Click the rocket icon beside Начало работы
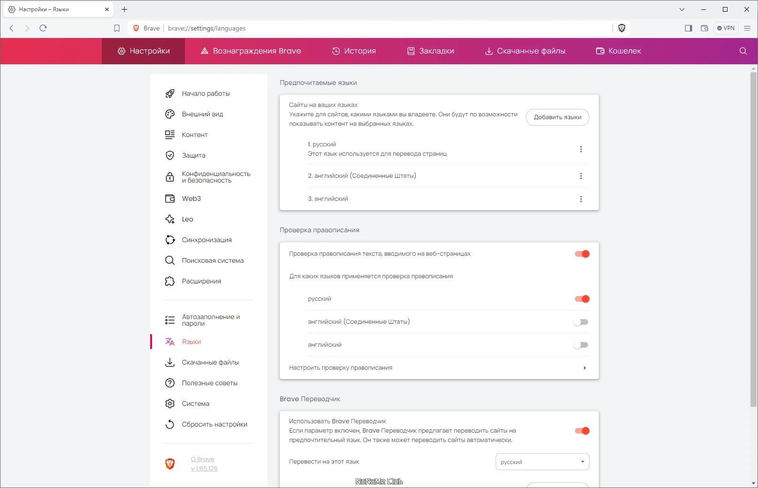 pos(170,93)
